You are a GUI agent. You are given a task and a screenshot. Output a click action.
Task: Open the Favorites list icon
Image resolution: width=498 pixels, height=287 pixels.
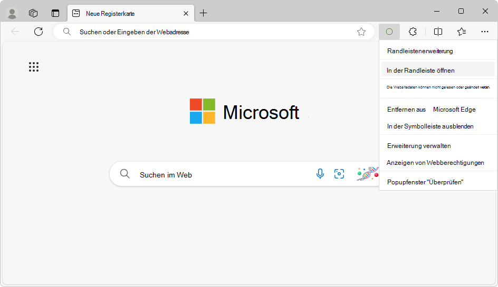pos(462,32)
